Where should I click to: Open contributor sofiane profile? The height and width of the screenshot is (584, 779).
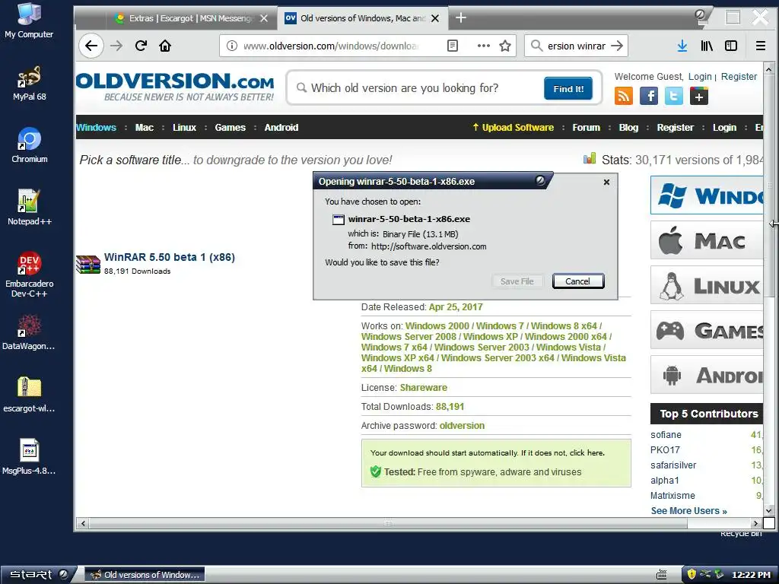click(x=666, y=434)
